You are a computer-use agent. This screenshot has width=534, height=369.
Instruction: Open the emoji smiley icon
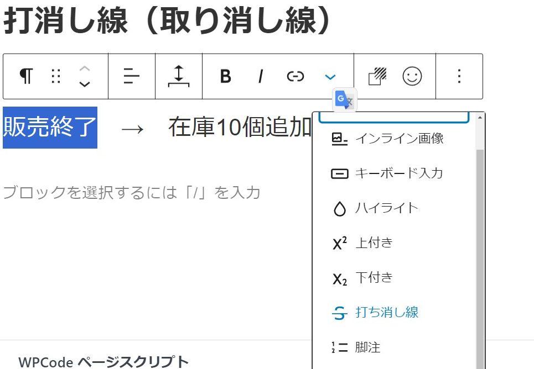tap(412, 76)
